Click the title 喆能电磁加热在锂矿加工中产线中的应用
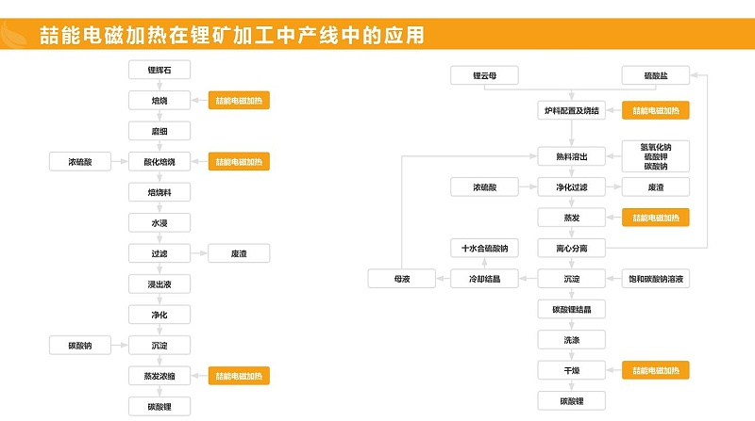Viewport: 755px width, 421px height. click(x=231, y=37)
